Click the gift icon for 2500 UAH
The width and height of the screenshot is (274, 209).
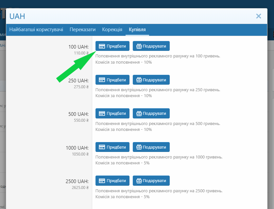click(x=139, y=181)
